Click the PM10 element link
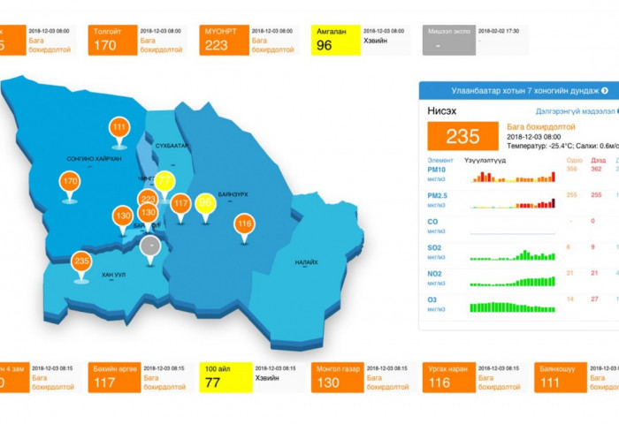619x424 pixels. [x=436, y=170]
